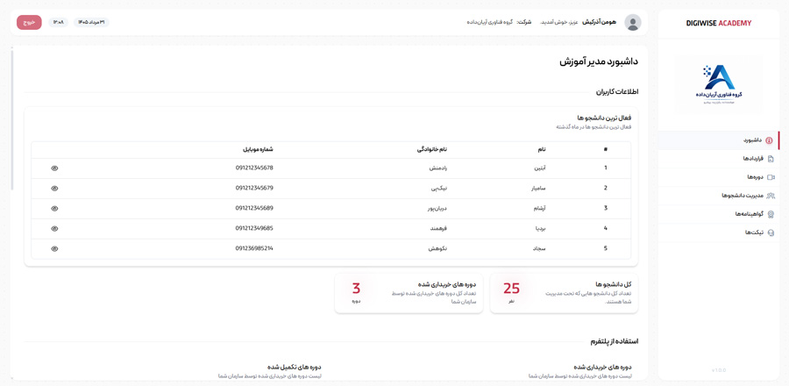Click the first name سجاد in row 5
The width and height of the screenshot is (789, 386).
(x=540, y=248)
